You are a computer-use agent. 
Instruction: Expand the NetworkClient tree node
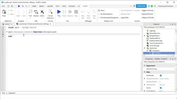[x=144, y=36]
